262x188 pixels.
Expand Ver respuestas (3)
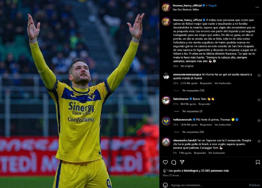[x=192, y=111]
